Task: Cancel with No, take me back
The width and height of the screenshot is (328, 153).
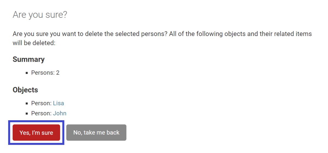Action: [x=96, y=133]
